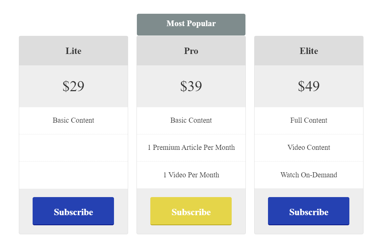Click the Elite card footer beside Subscribe
Viewport: 384px width, 244px height.
click(x=356, y=211)
